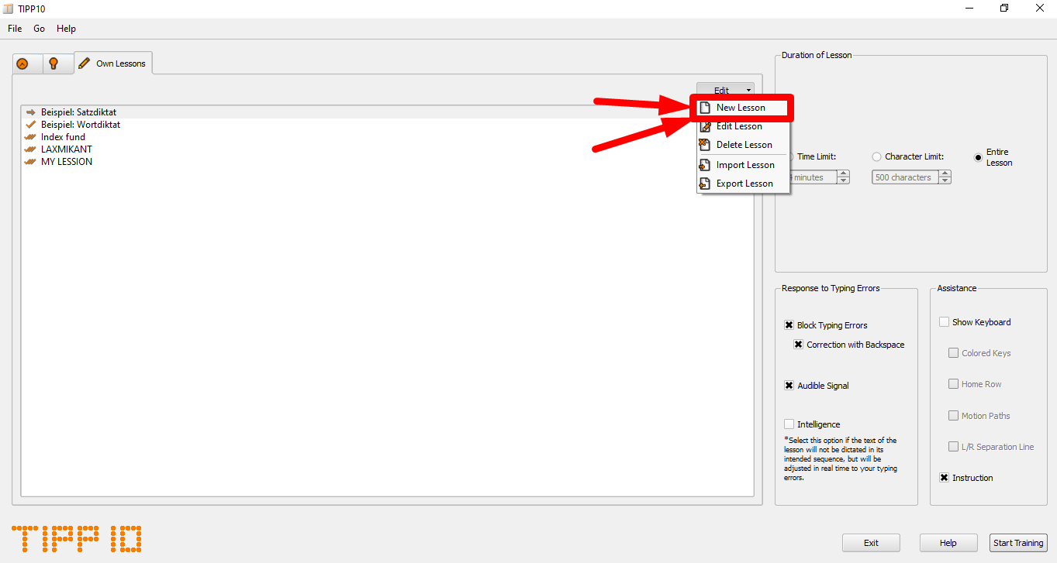Viewport: 1057px width, 563px height.
Task: Select lesson LAXMIKANT
Action: tap(387, 149)
